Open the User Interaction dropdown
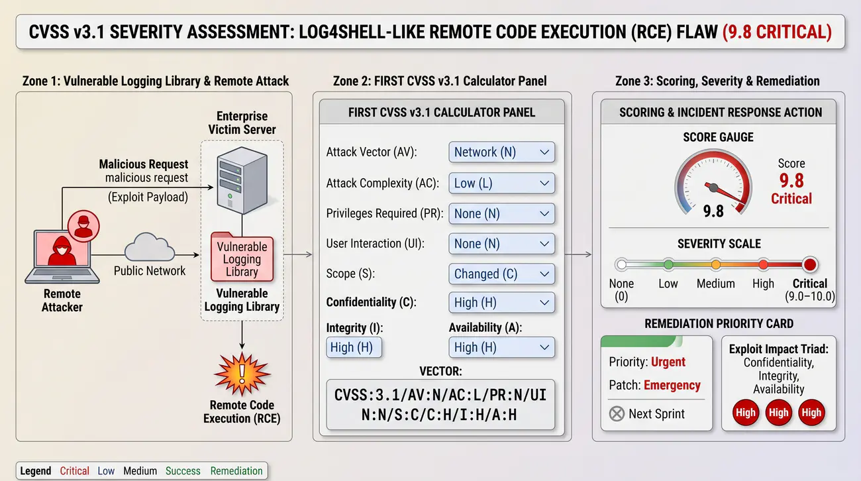This screenshot has height=481, width=861. 501,244
